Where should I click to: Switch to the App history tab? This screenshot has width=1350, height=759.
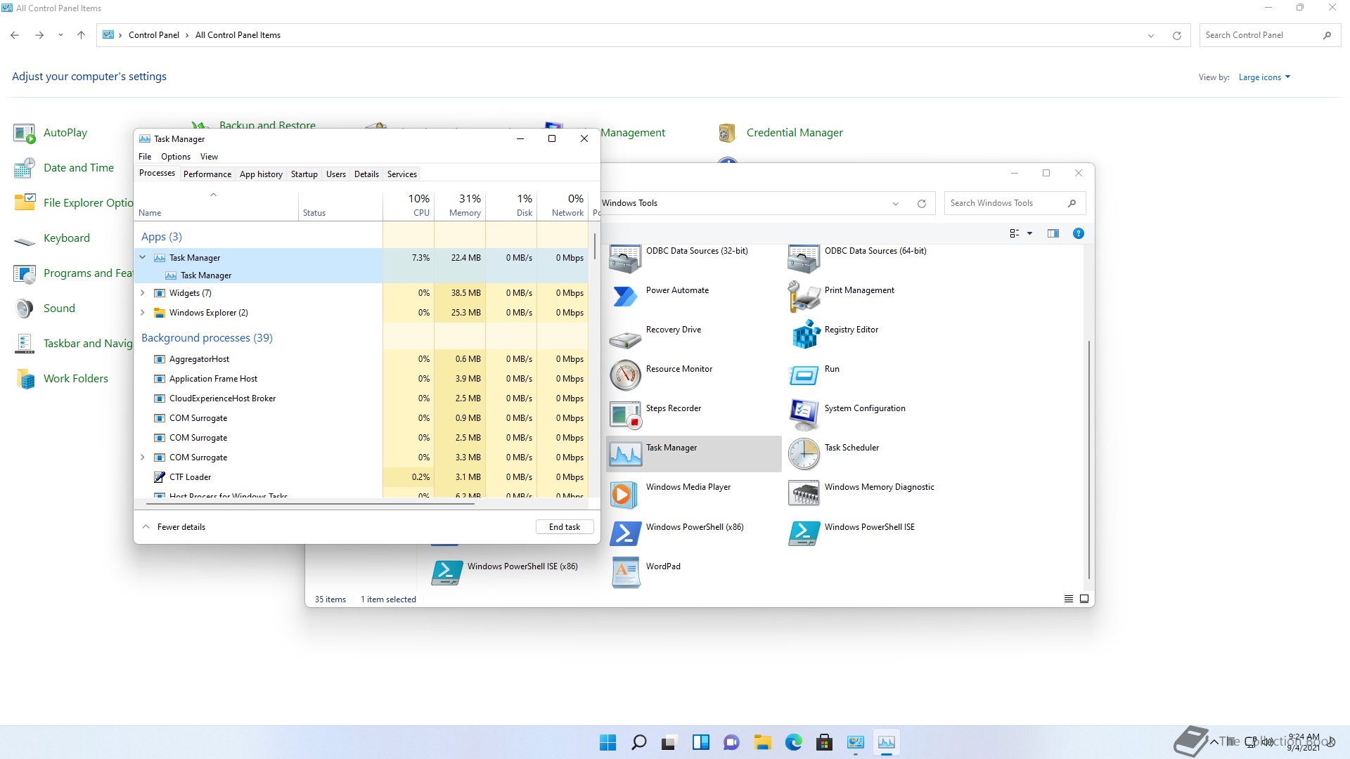point(261,174)
